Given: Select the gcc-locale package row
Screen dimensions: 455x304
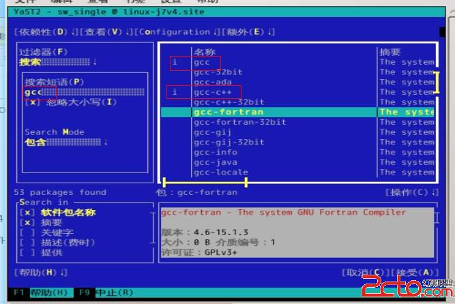Looking at the screenshot, I should pyautogui.click(x=297, y=172).
